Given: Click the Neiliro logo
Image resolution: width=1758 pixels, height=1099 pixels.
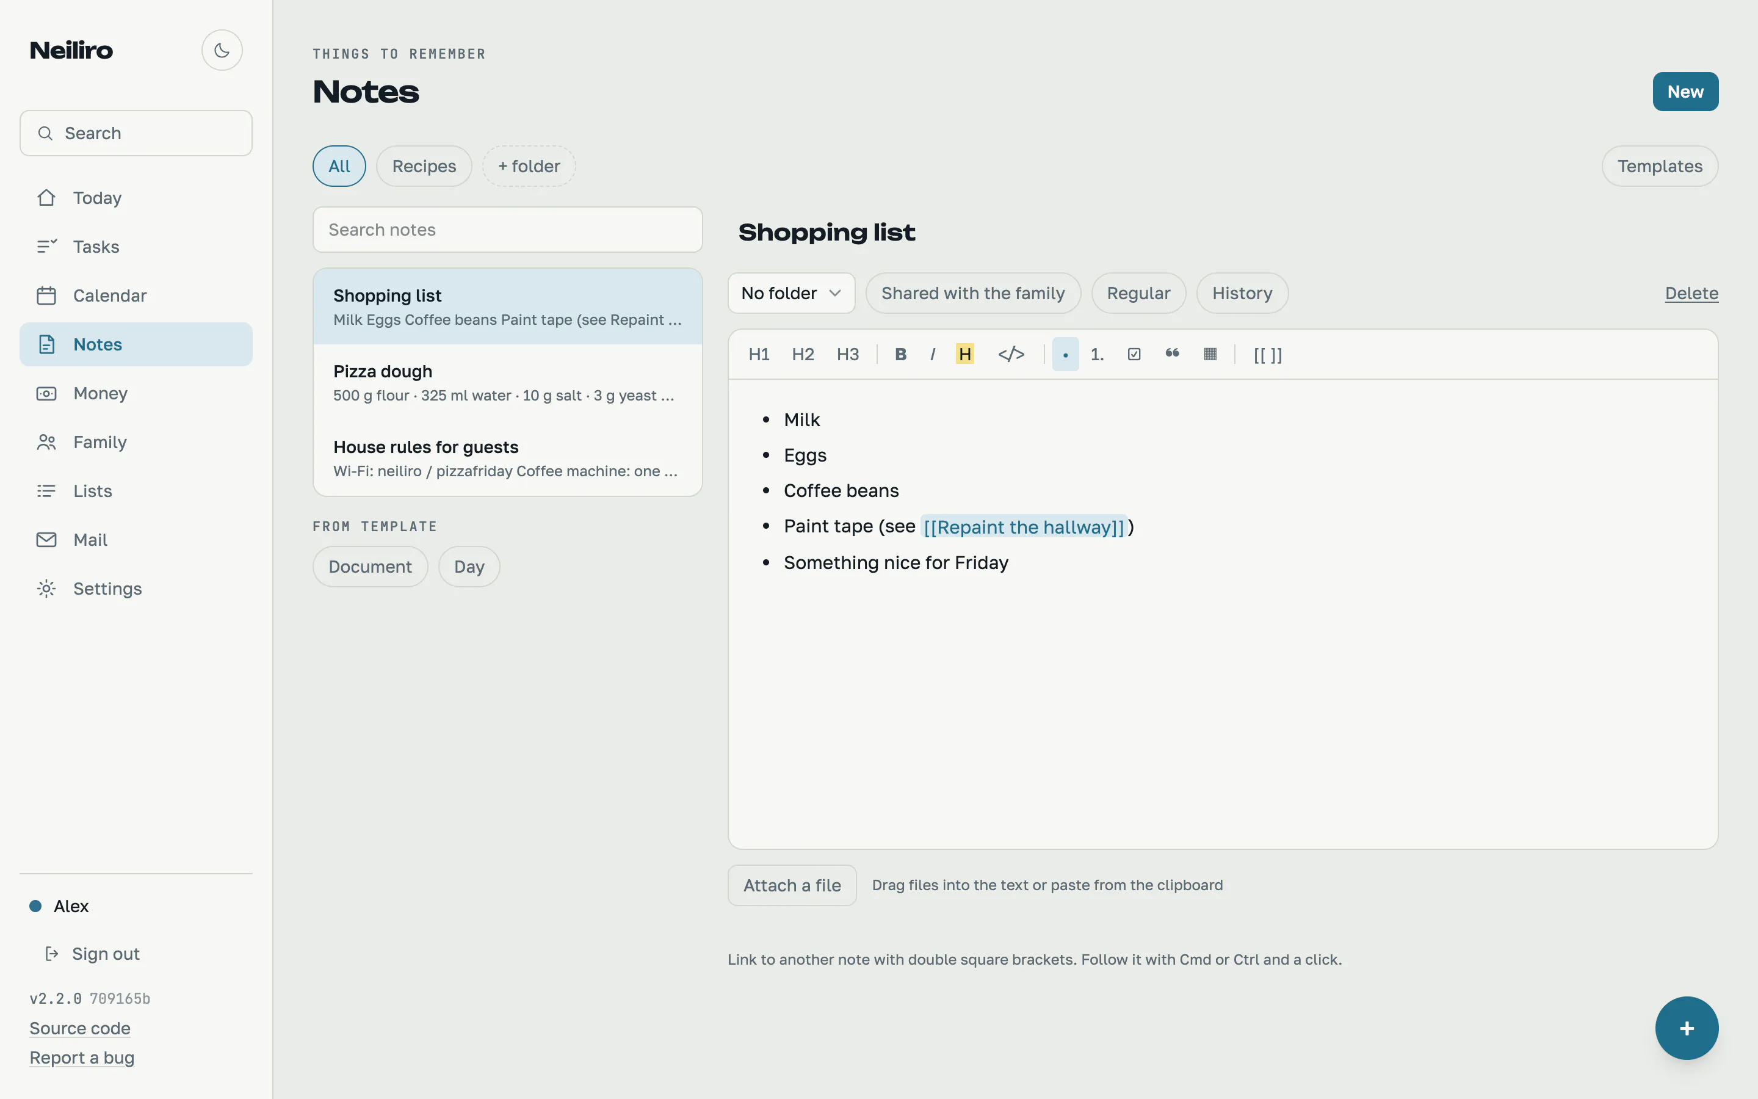Looking at the screenshot, I should click(71, 50).
